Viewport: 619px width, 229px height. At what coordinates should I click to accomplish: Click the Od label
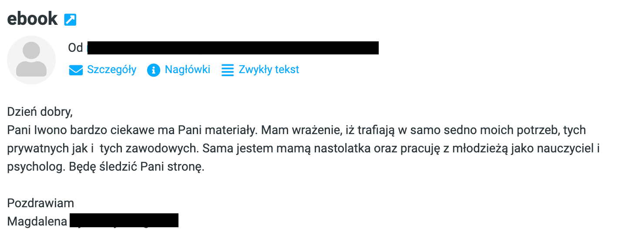tap(75, 48)
